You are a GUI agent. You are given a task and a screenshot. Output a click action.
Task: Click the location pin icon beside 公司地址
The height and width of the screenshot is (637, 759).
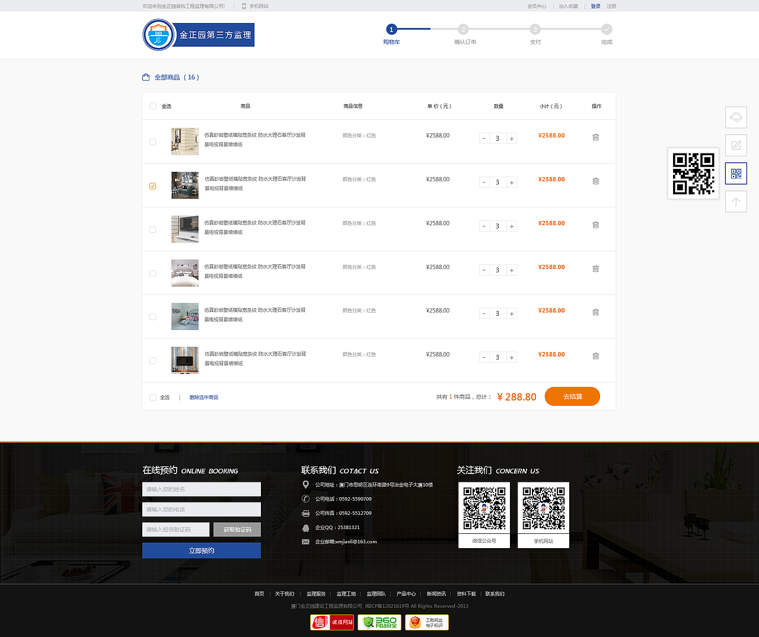pos(305,485)
